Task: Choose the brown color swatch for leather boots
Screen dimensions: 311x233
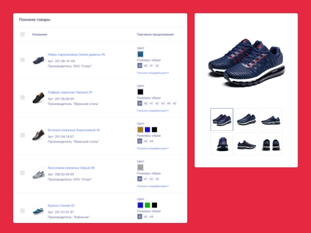Action: click(140, 130)
